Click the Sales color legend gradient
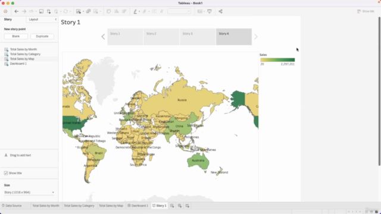The image size is (381, 214). pyautogui.click(x=277, y=59)
